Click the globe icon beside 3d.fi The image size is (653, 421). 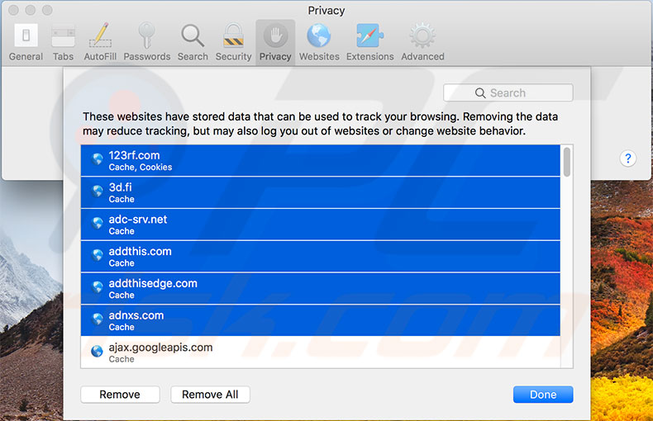[x=97, y=191]
